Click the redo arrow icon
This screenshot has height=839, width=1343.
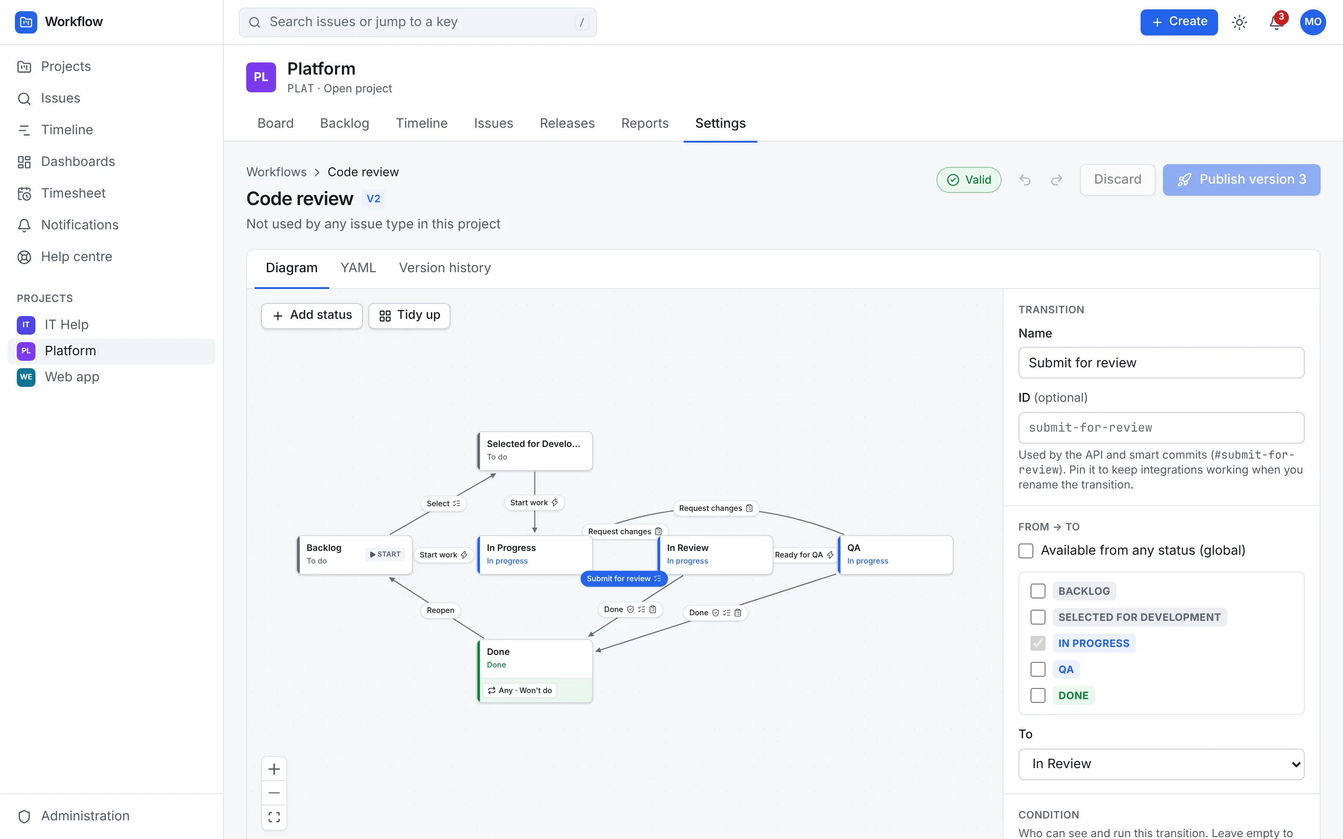click(1057, 180)
